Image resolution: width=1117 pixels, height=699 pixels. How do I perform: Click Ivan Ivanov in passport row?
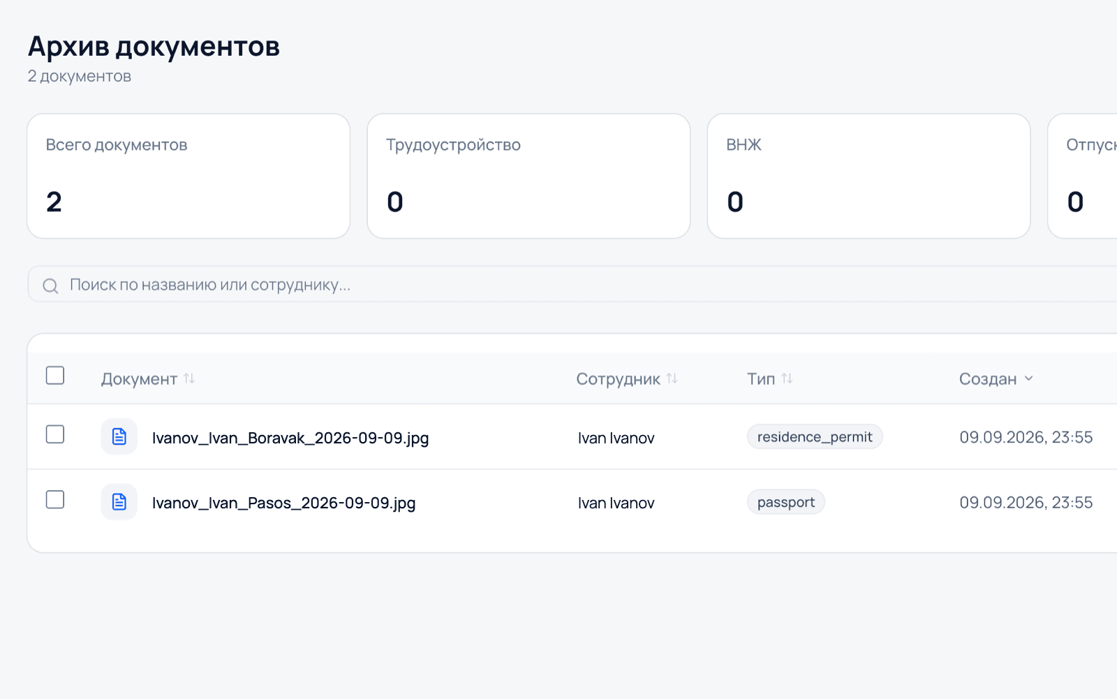click(x=616, y=503)
